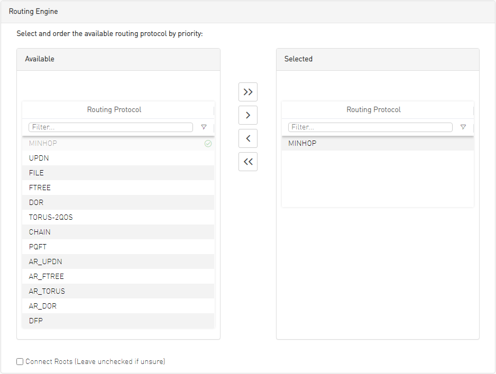Select AR_UPDN routing protocol row
This screenshot has height=374, width=496.
pyautogui.click(x=45, y=261)
